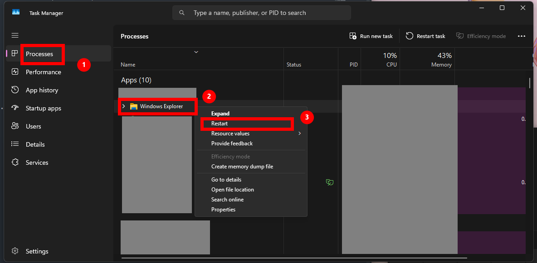Go to Startup apps page
This screenshot has height=263, width=537.
pos(43,108)
